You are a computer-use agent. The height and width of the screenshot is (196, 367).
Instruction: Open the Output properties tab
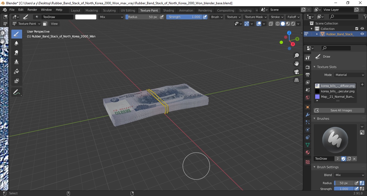click(307, 75)
